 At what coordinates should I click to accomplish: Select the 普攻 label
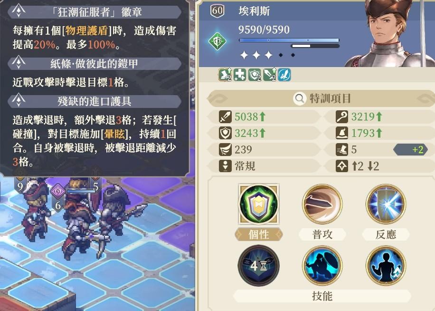322,234
